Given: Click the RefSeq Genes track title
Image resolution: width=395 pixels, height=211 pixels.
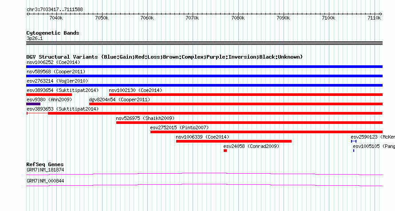Looking at the screenshot, I should click(x=45, y=164).
